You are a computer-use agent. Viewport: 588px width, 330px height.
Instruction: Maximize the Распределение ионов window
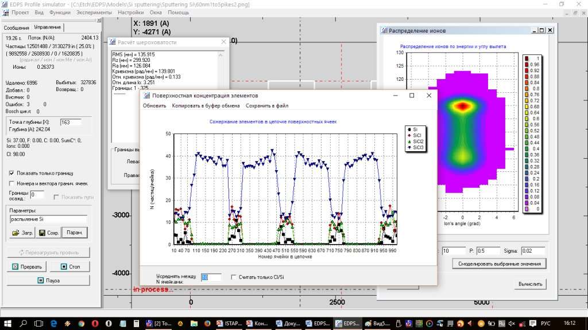[x=542, y=30]
